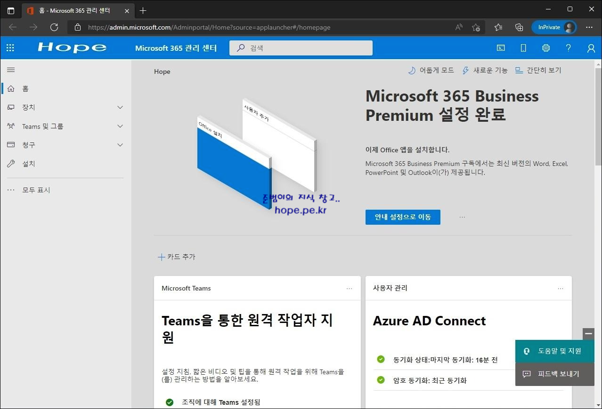Image resolution: width=602 pixels, height=409 pixels.
Task: Open Microsoft Teams card ellipsis menu
Action: tap(349, 288)
